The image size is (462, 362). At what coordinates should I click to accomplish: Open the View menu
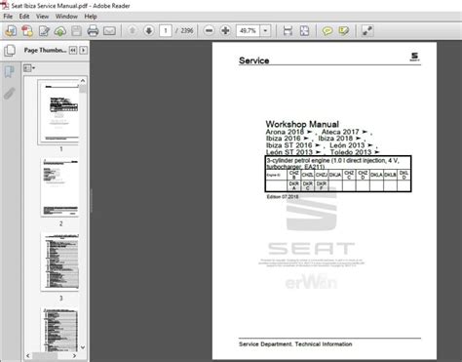pos(42,17)
